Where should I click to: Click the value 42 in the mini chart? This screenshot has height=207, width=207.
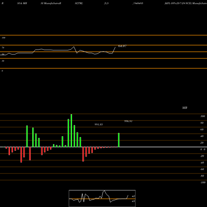pyautogui.click(x=133, y=196)
